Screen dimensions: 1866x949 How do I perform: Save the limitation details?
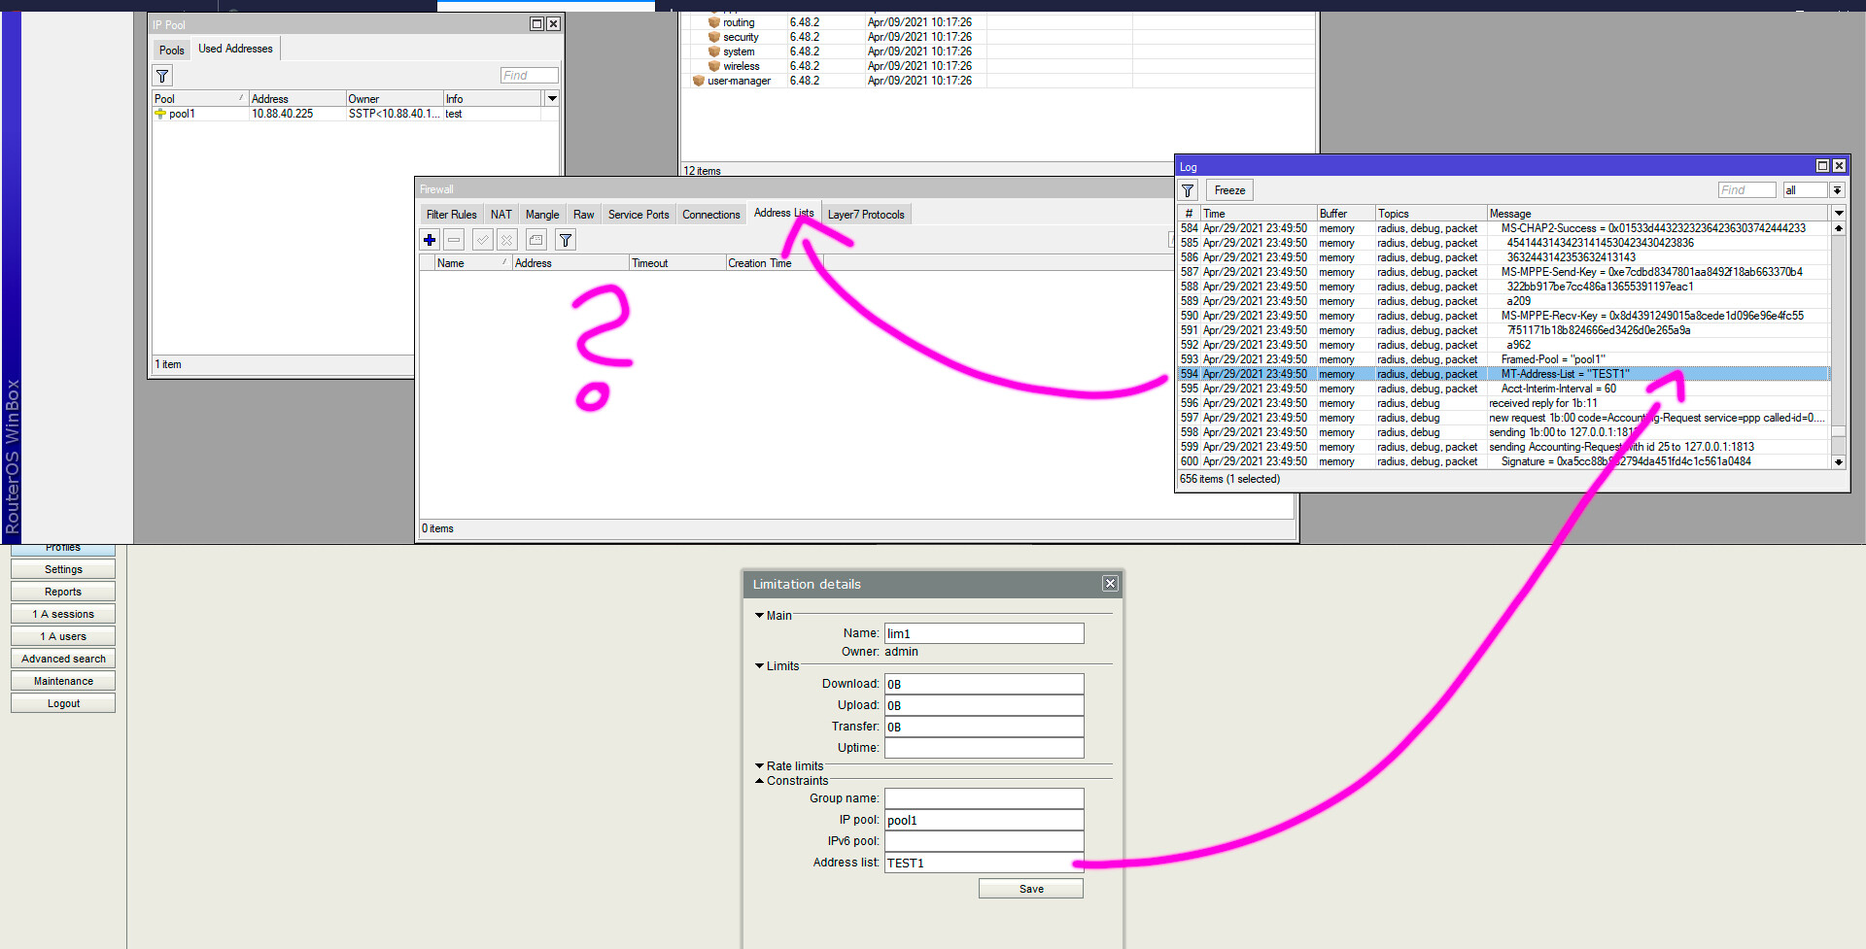1031,889
